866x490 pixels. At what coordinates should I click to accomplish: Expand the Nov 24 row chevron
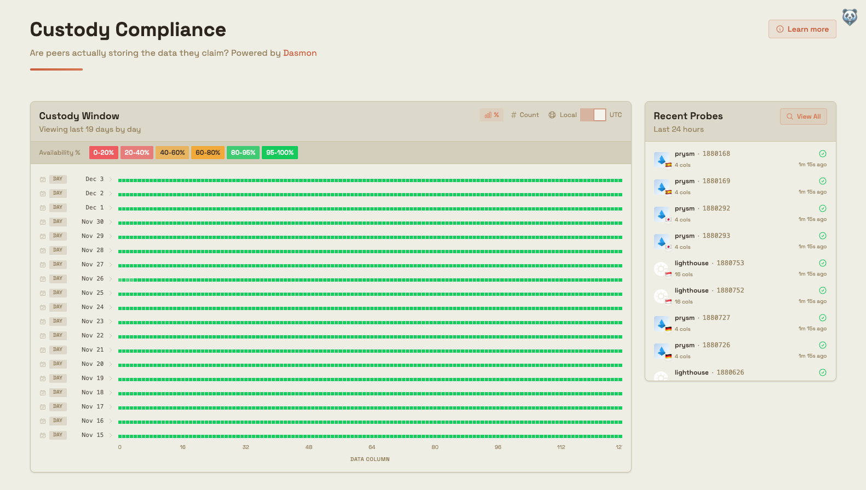pos(111,307)
